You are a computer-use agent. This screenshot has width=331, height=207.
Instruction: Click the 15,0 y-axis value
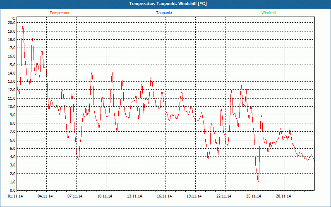12,65
